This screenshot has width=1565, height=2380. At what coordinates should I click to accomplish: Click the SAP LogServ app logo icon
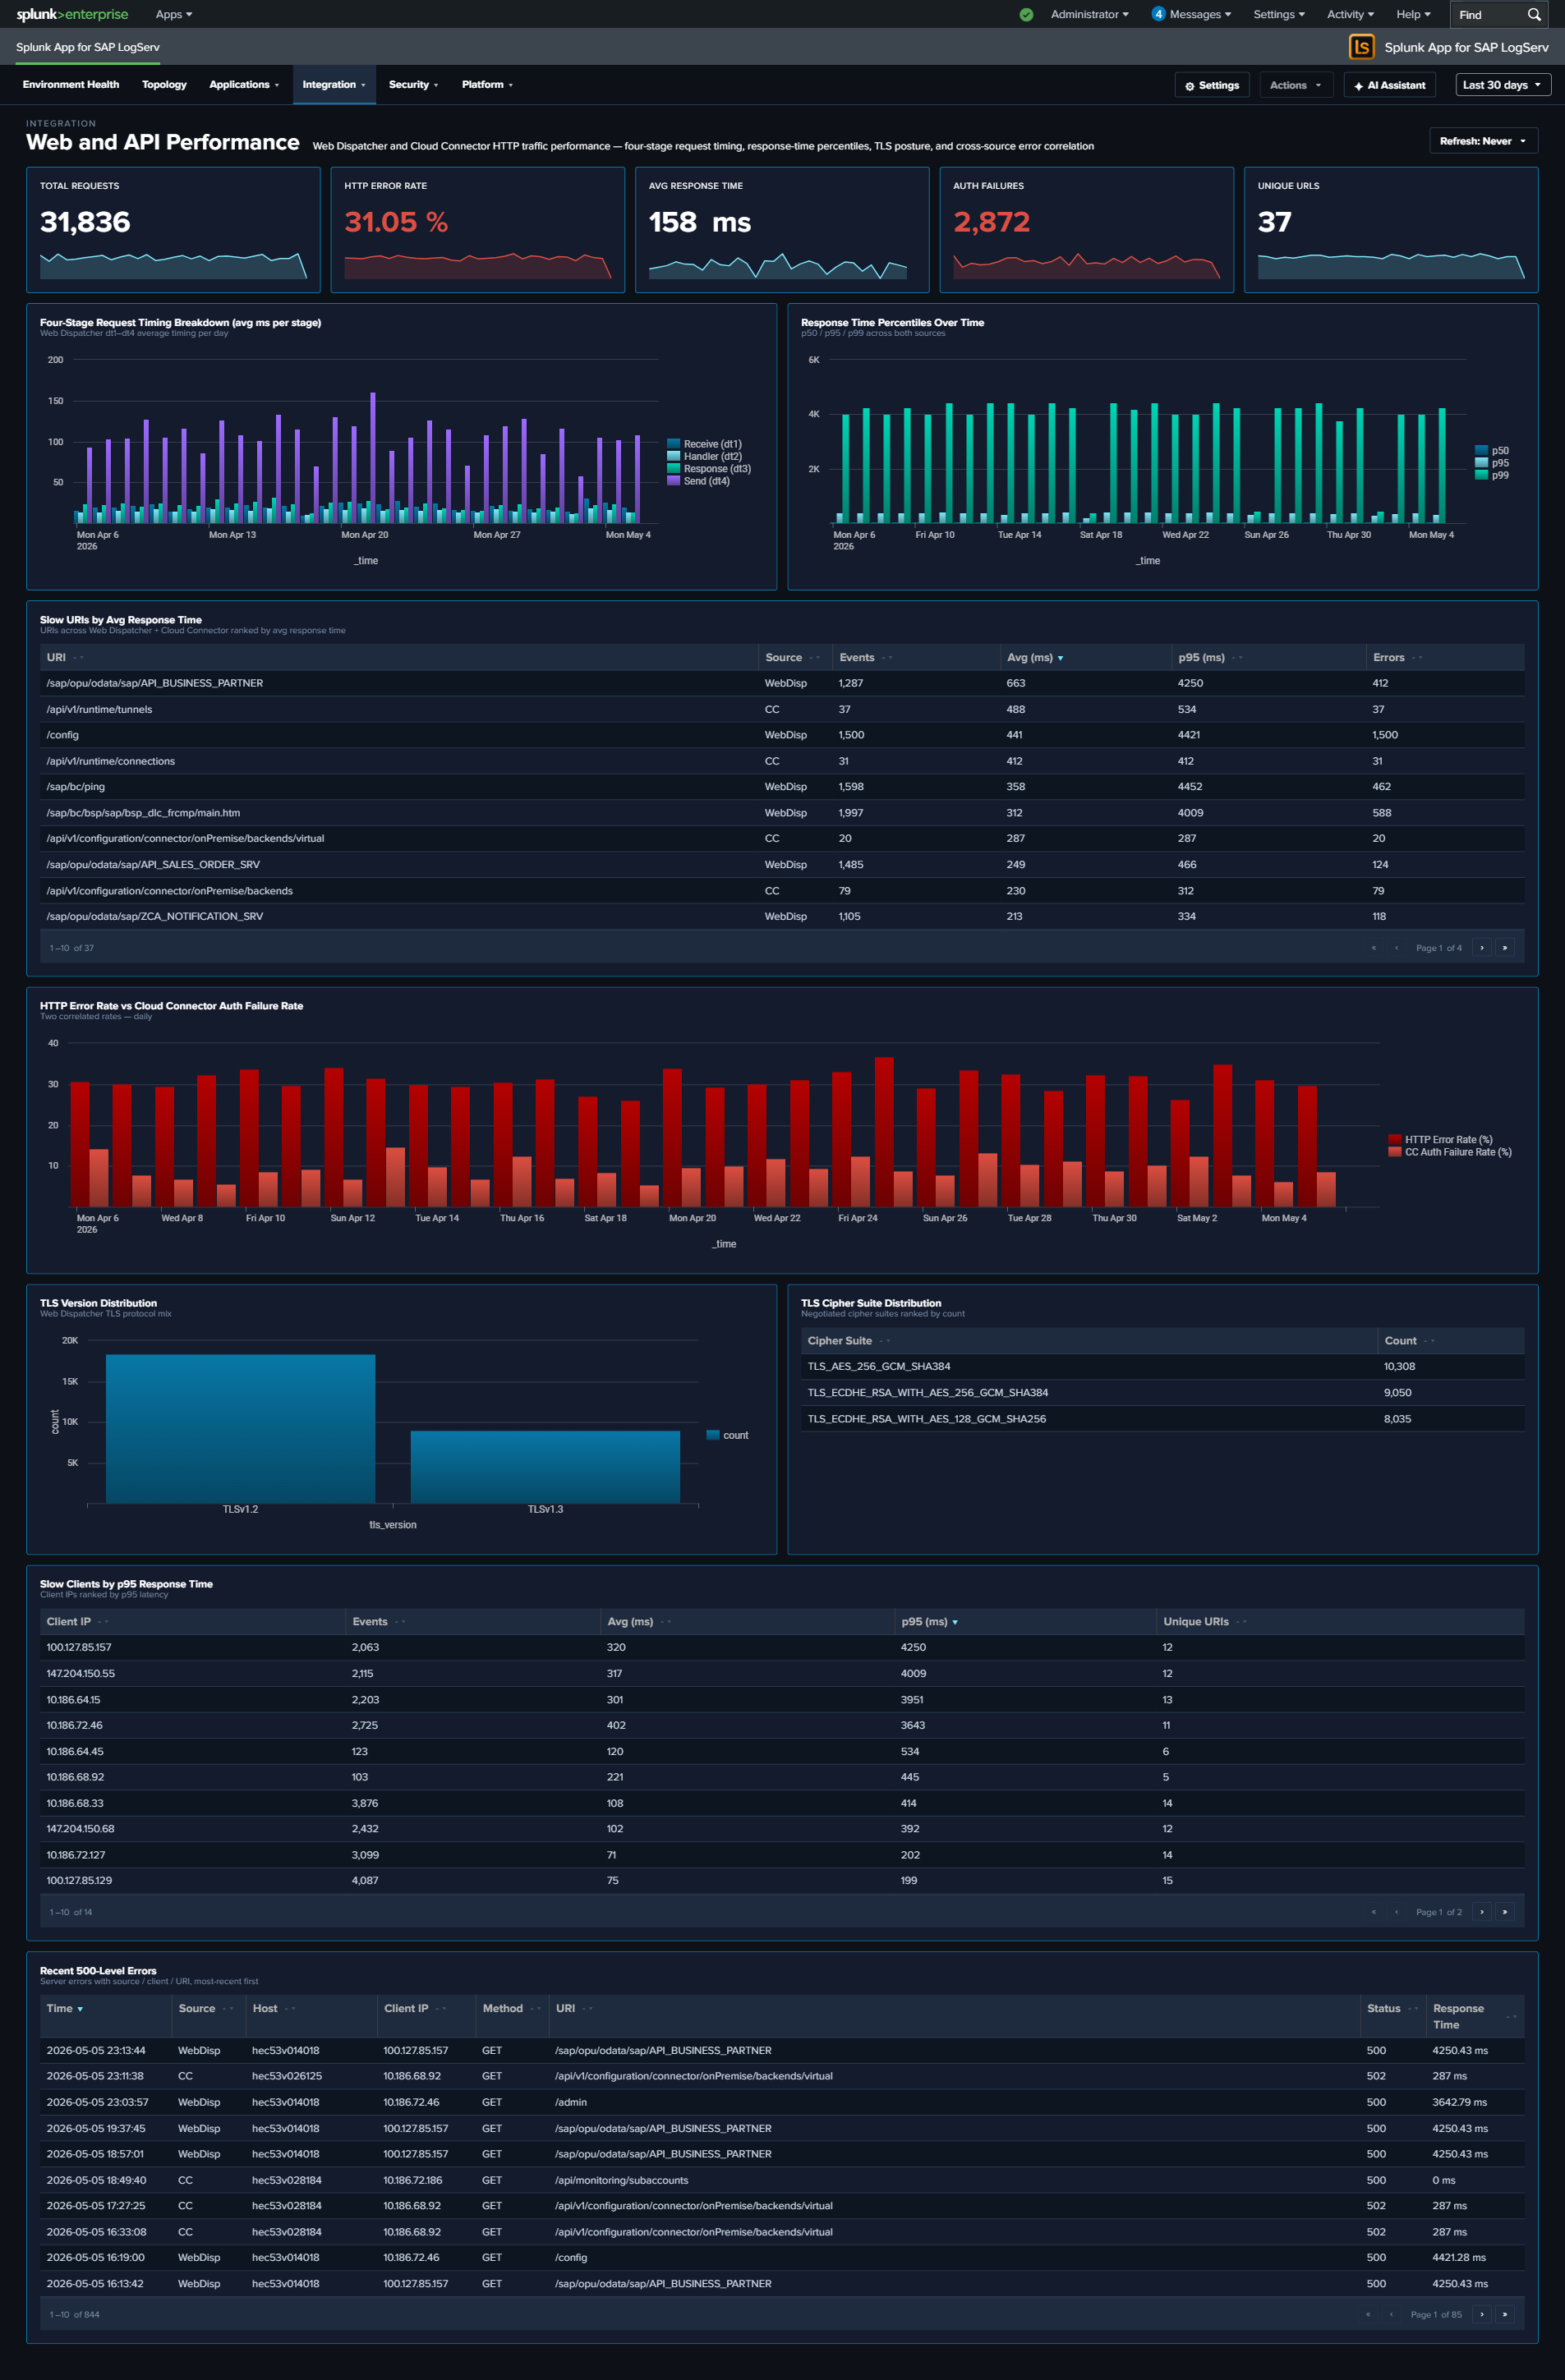click(x=1361, y=47)
